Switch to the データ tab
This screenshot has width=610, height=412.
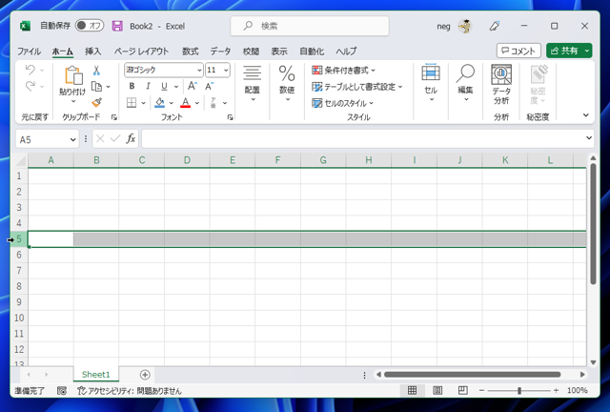[220, 51]
